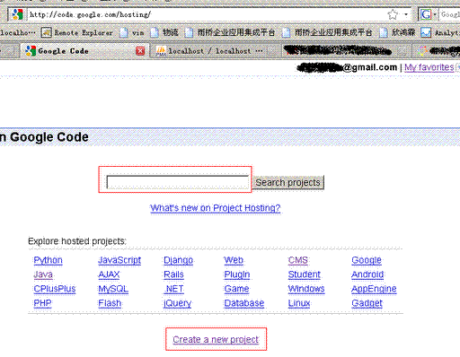Image resolution: width=460 pixels, height=357 pixels.
Task: Open the localho... bookmark
Action: tap(18, 32)
